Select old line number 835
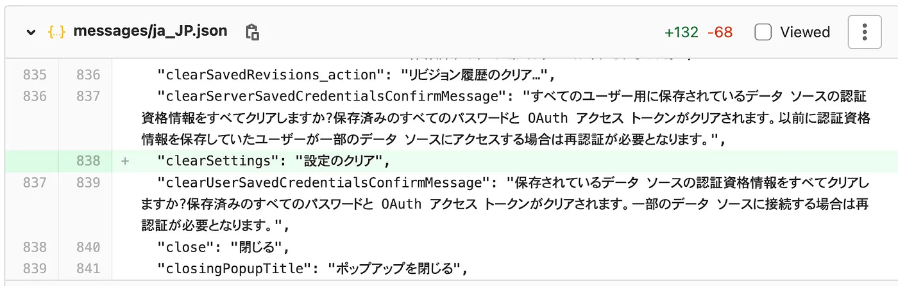This screenshot has width=898, height=286. 35,75
